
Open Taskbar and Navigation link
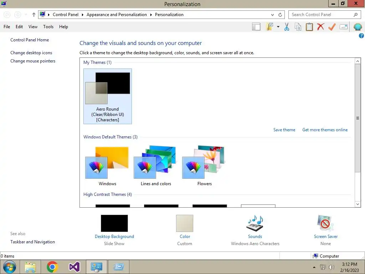(x=32, y=242)
